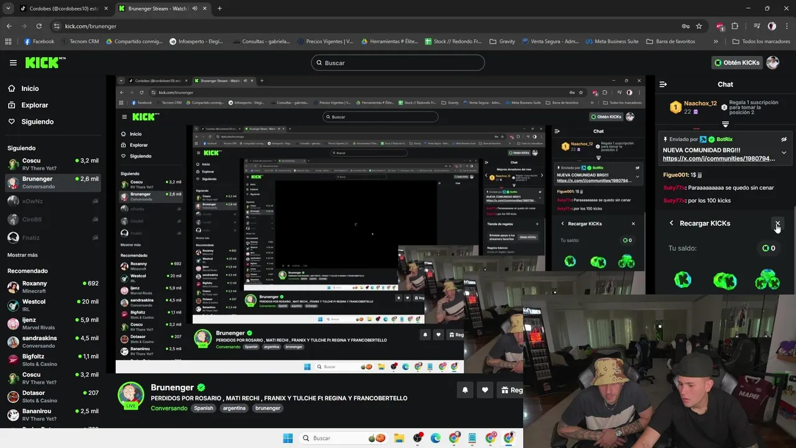Open the Kick hamburger menu

tap(13, 63)
